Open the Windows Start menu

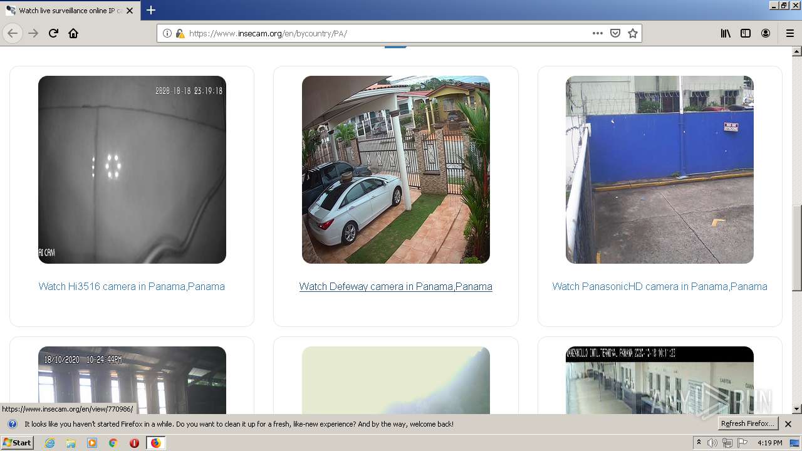(17, 443)
